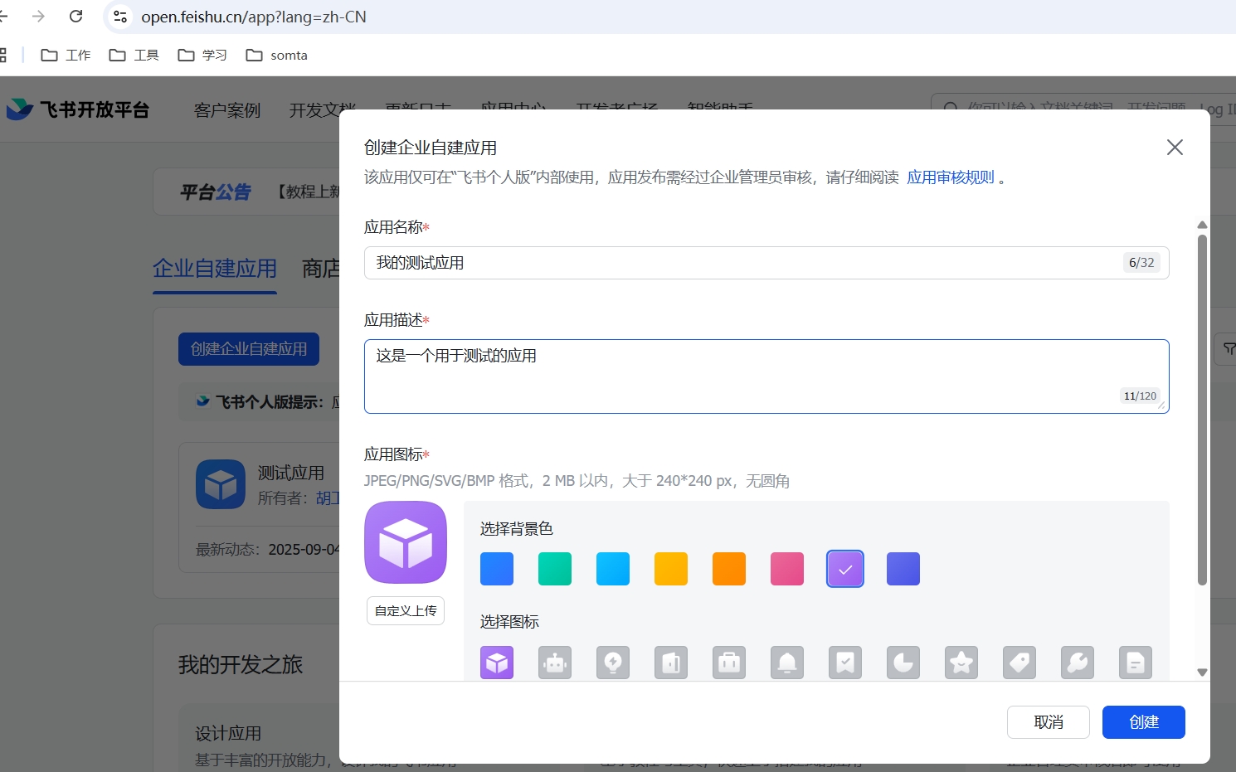The image size is (1236, 772).
Task: Click 自定义上传 to upload icon
Action: click(x=406, y=611)
